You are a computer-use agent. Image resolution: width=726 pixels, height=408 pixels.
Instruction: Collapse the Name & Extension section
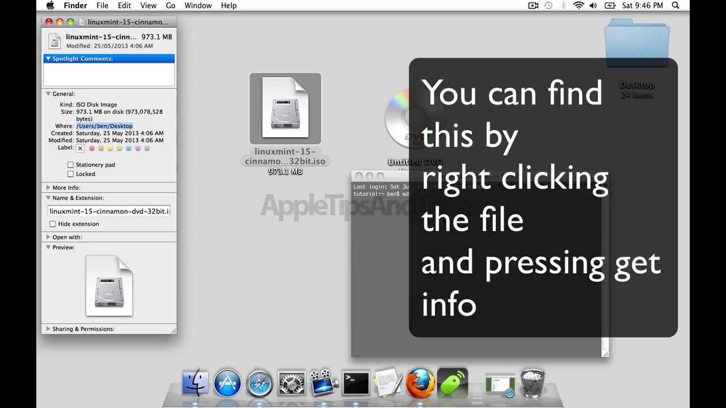[48, 198]
